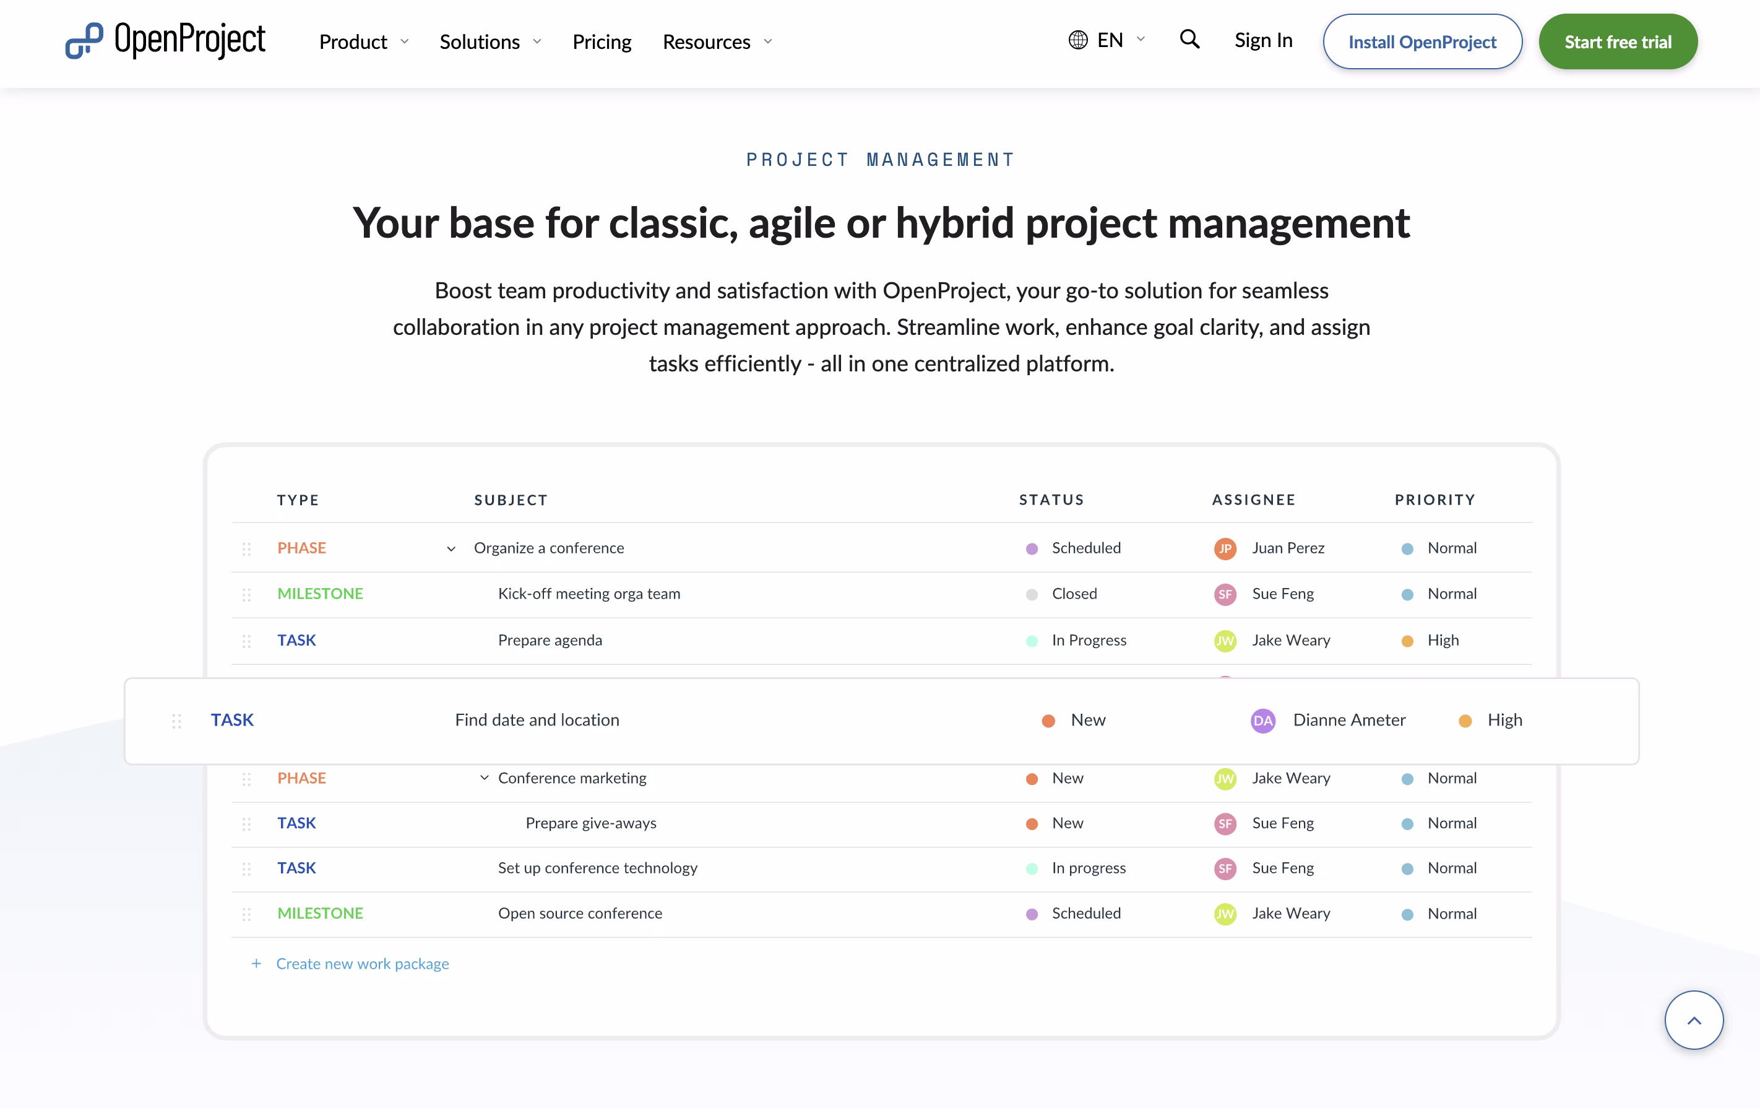Image resolution: width=1760 pixels, height=1108 pixels.
Task: Open the Product menu
Action: click(363, 41)
